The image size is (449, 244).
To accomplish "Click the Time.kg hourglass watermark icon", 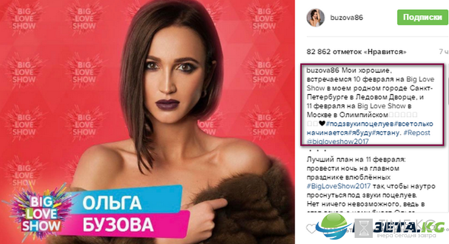I will [364, 228].
